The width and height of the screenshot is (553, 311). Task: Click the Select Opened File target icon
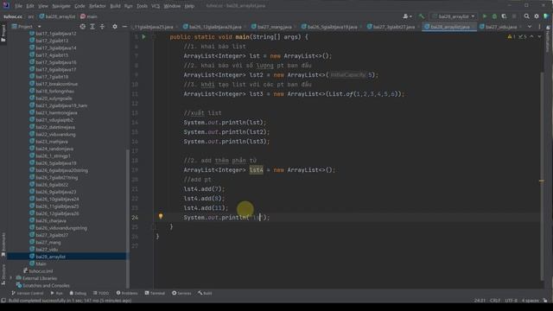tap(83, 27)
